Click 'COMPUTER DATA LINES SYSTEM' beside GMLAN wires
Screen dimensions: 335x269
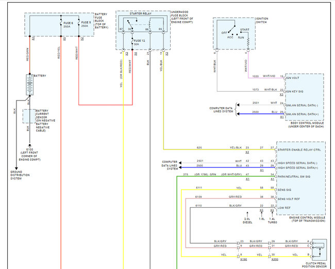point(221,110)
